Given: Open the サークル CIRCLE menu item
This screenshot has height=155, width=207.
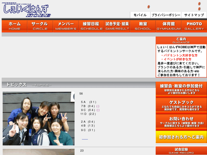Looking at the screenshot, I should [40, 26].
